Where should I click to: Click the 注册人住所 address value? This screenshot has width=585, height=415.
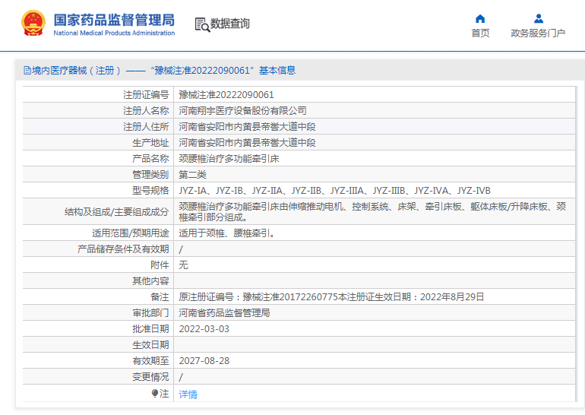click(247, 127)
